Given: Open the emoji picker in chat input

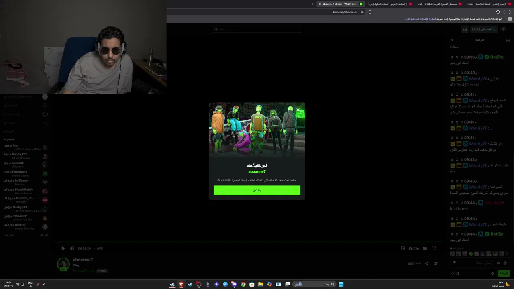Looking at the screenshot, I should click(x=505, y=263).
